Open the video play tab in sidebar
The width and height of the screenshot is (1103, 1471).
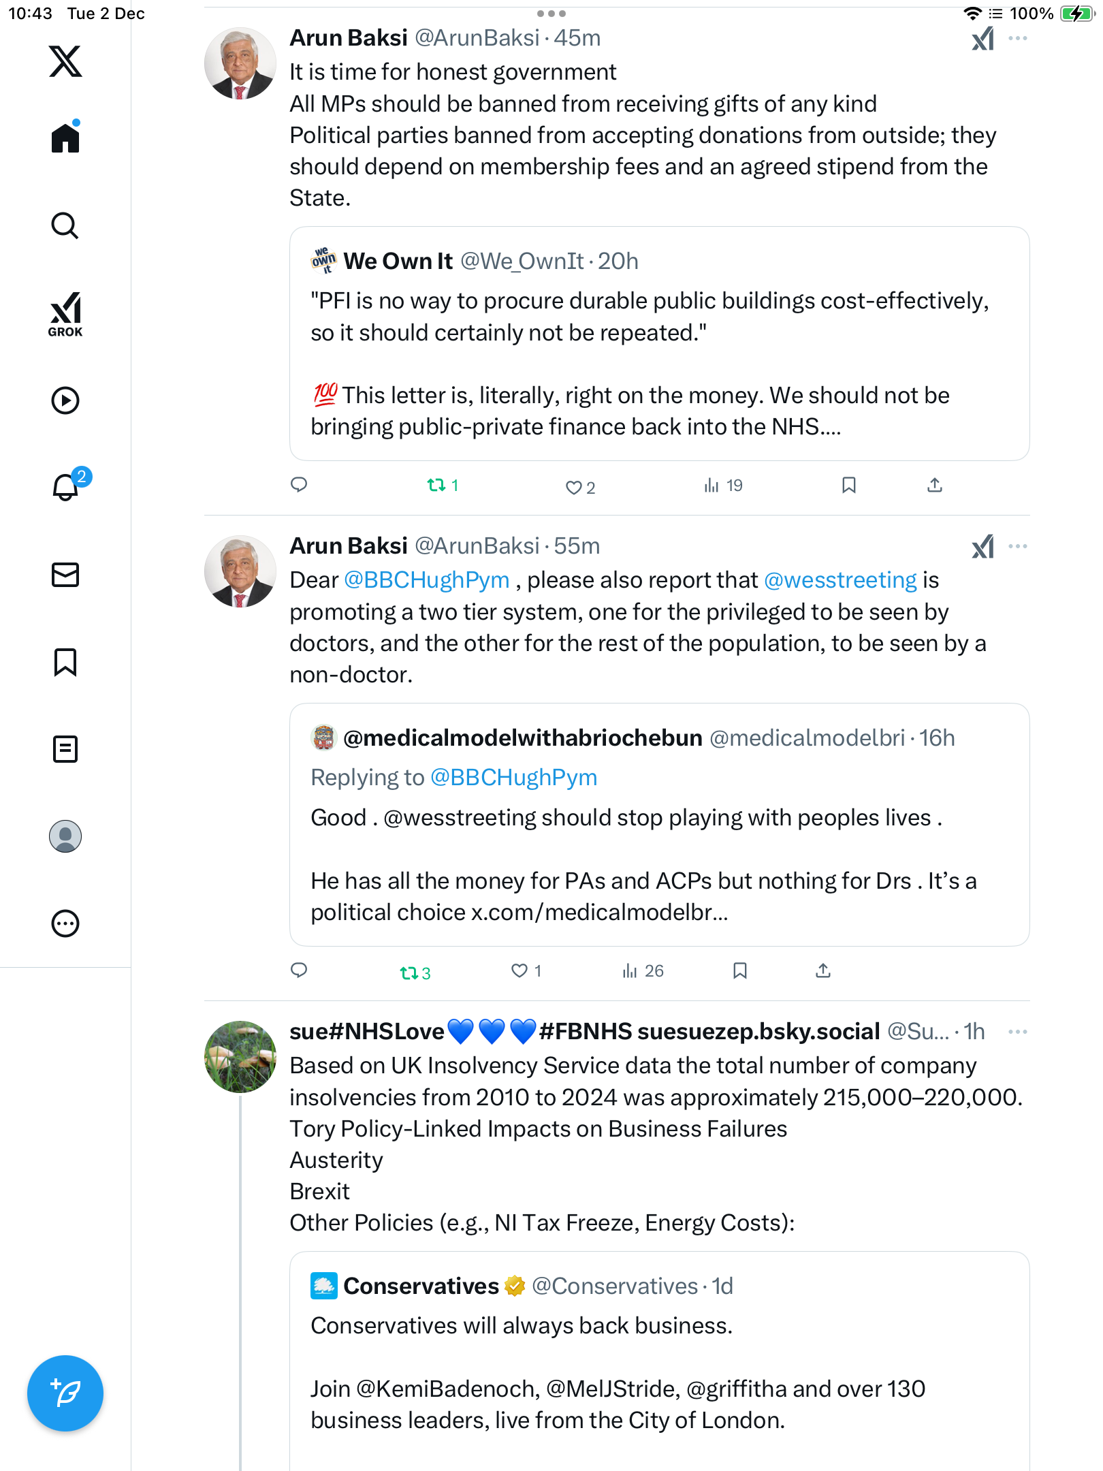click(65, 400)
